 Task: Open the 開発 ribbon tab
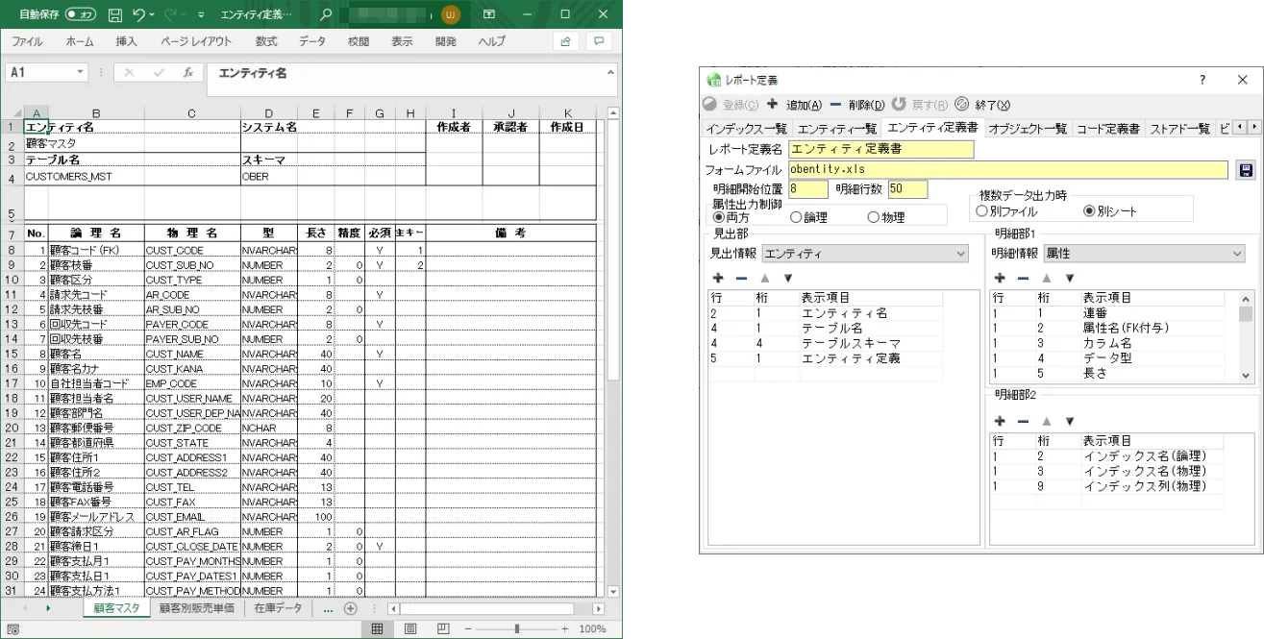tap(446, 41)
